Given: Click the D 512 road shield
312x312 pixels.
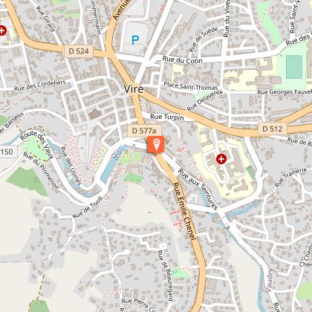Looking at the screenshot, I should pos(272,129).
